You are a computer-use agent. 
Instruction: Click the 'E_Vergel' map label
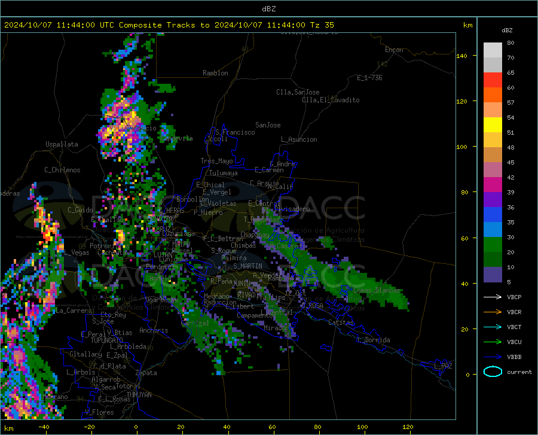coord(217,192)
